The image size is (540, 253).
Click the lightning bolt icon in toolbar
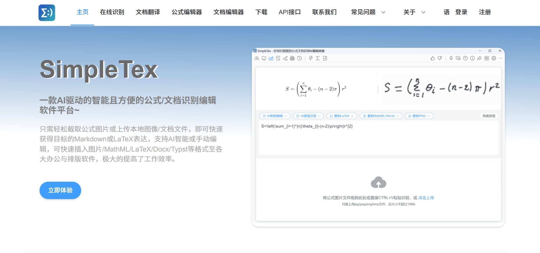coord(311,58)
